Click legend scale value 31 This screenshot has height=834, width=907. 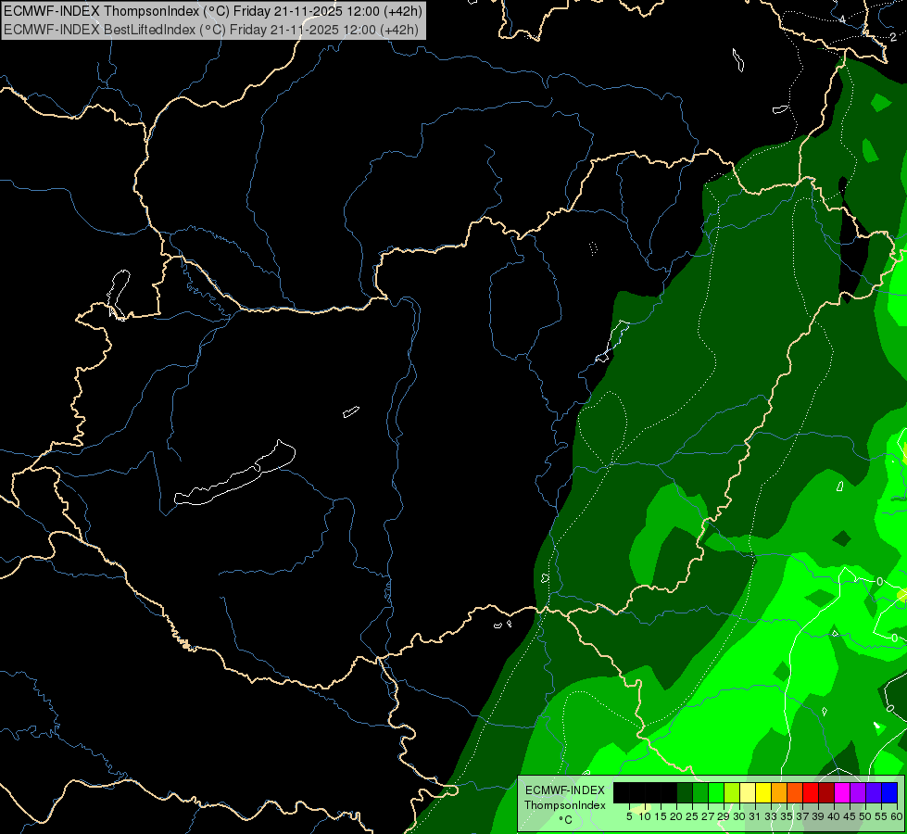click(755, 816)
